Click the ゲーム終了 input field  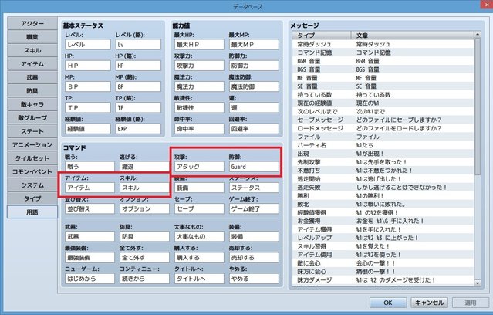(x=254, y=208)
